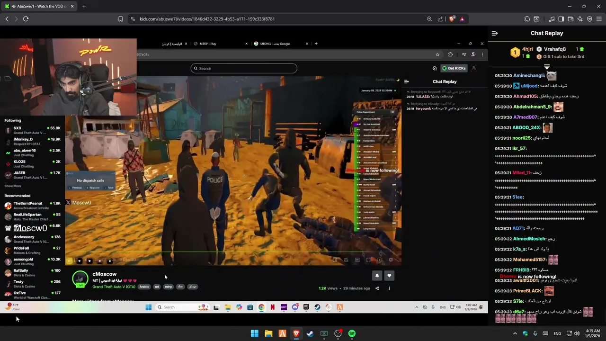
Task: Collapse chat using Chat Replay header arrow icon
Action: pos(495,33)
